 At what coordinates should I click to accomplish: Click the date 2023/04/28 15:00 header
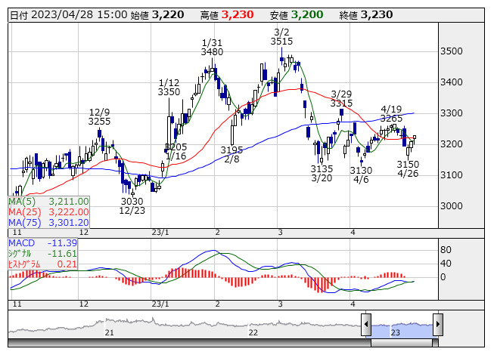(69, 15)
